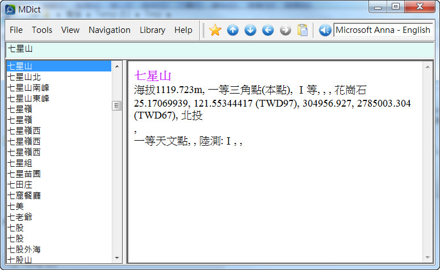This screenshot has width=440, height=270.
Task: Open the File menu
Action: pos(16,30)
